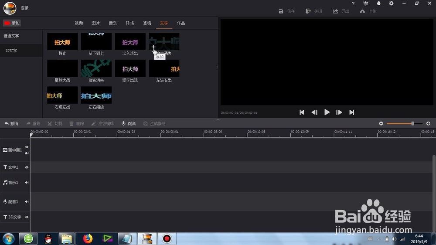Open the 作品 tab
Screen dimensions: 436x245
tap(181, 23)
